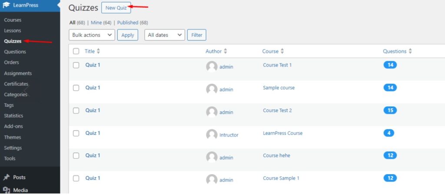Click the New Quiz button
This screenshot has height=195, width=445.
click(116, 8)
